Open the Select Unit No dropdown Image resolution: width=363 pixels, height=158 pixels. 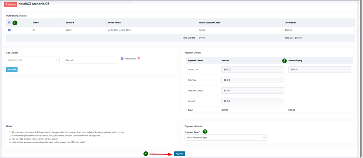(33, 60)
